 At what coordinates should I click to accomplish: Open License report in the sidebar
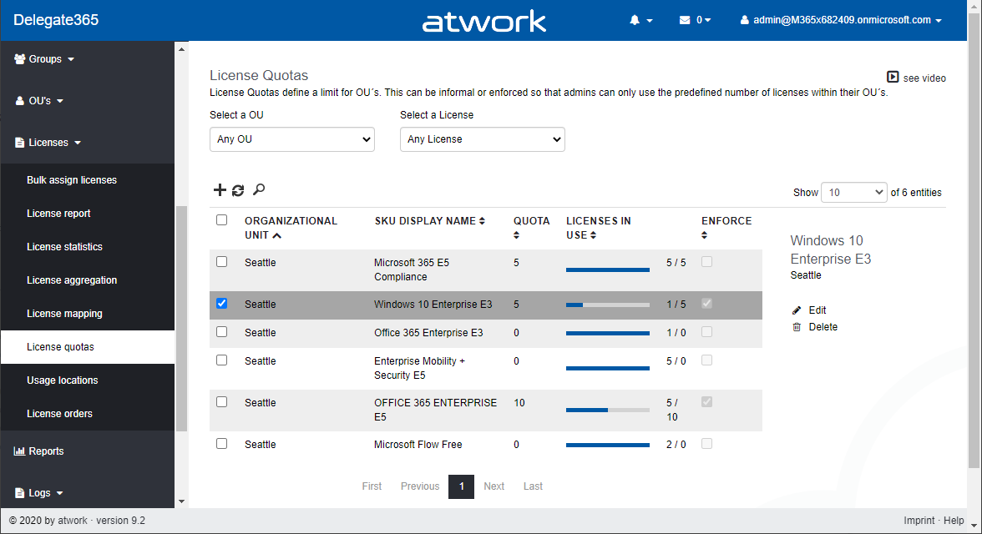(x=58, y=214)
